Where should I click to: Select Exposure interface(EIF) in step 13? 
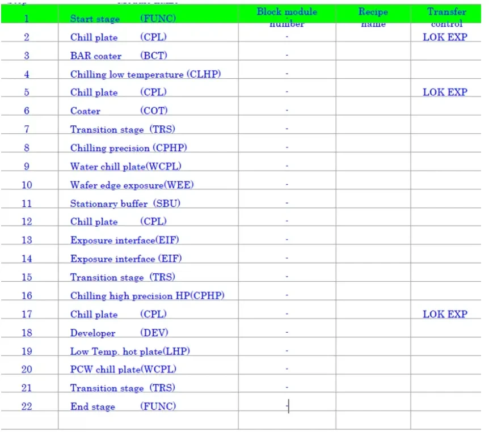tap(124, 240)
